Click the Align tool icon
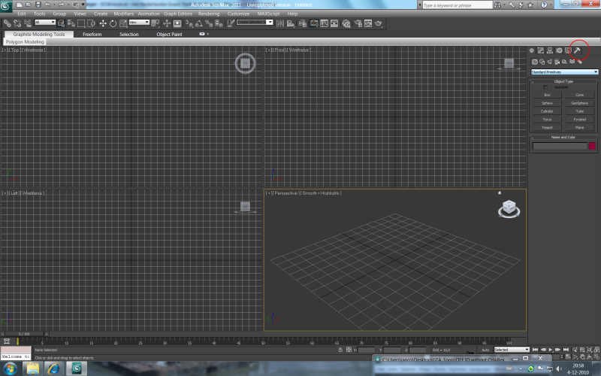Image resolution: width=601 pixels, height=376 pixels. pyautogui.click(x=291, y=23)
